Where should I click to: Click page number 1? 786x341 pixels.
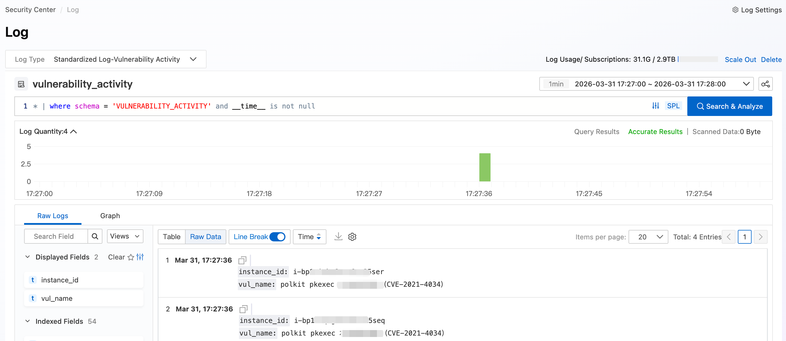(744, 237)
